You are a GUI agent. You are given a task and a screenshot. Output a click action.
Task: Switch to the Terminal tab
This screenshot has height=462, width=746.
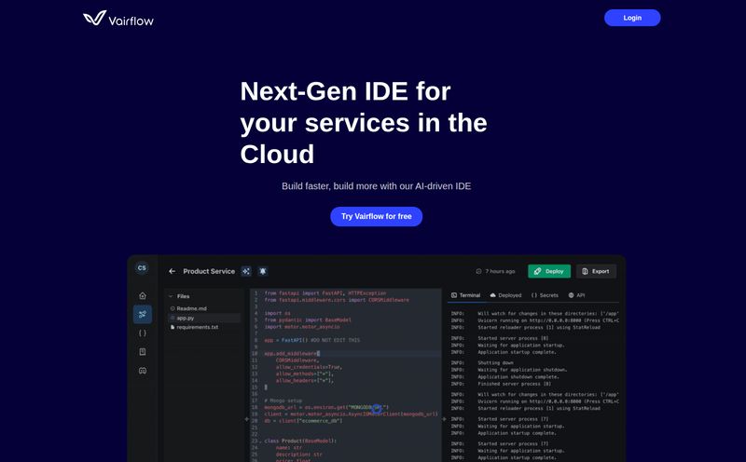point(465,295)
